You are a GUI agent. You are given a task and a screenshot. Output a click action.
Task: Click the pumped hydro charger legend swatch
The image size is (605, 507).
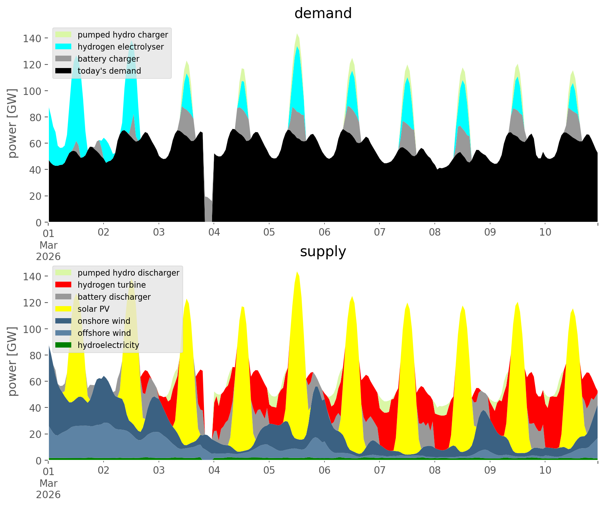pyautogui.click(x=63, y=35)
